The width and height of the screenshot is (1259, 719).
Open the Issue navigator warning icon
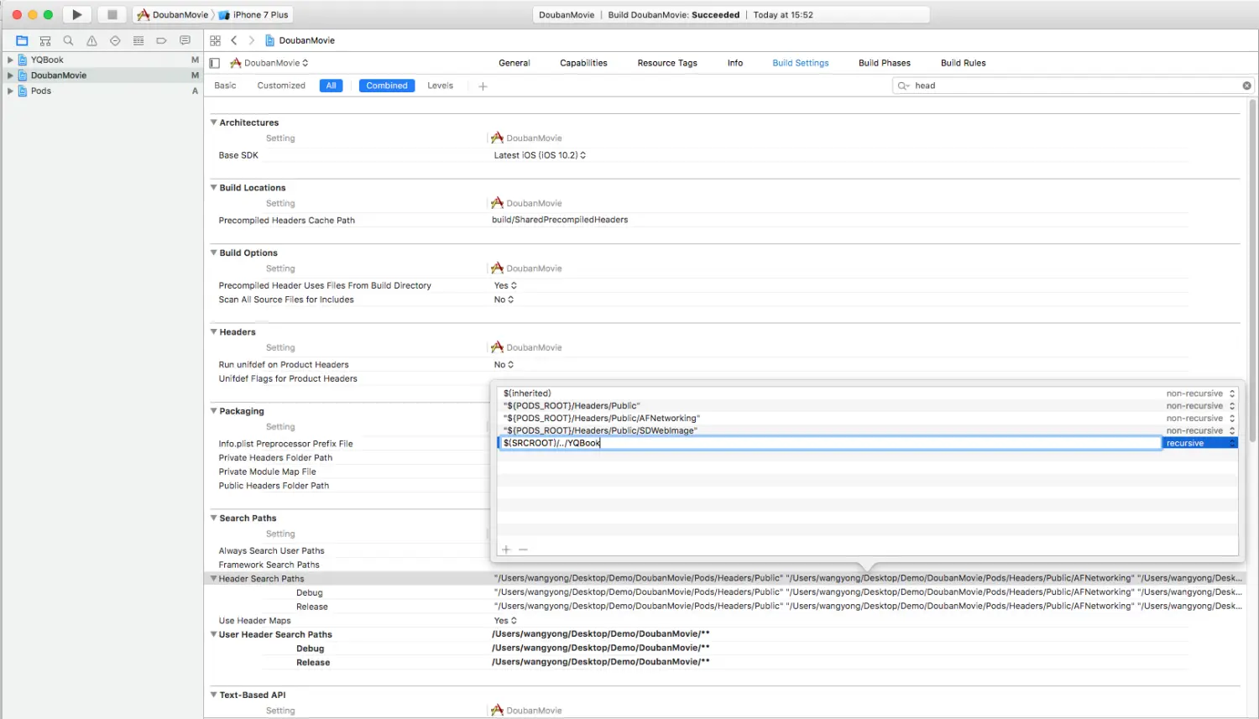point(91,40)
